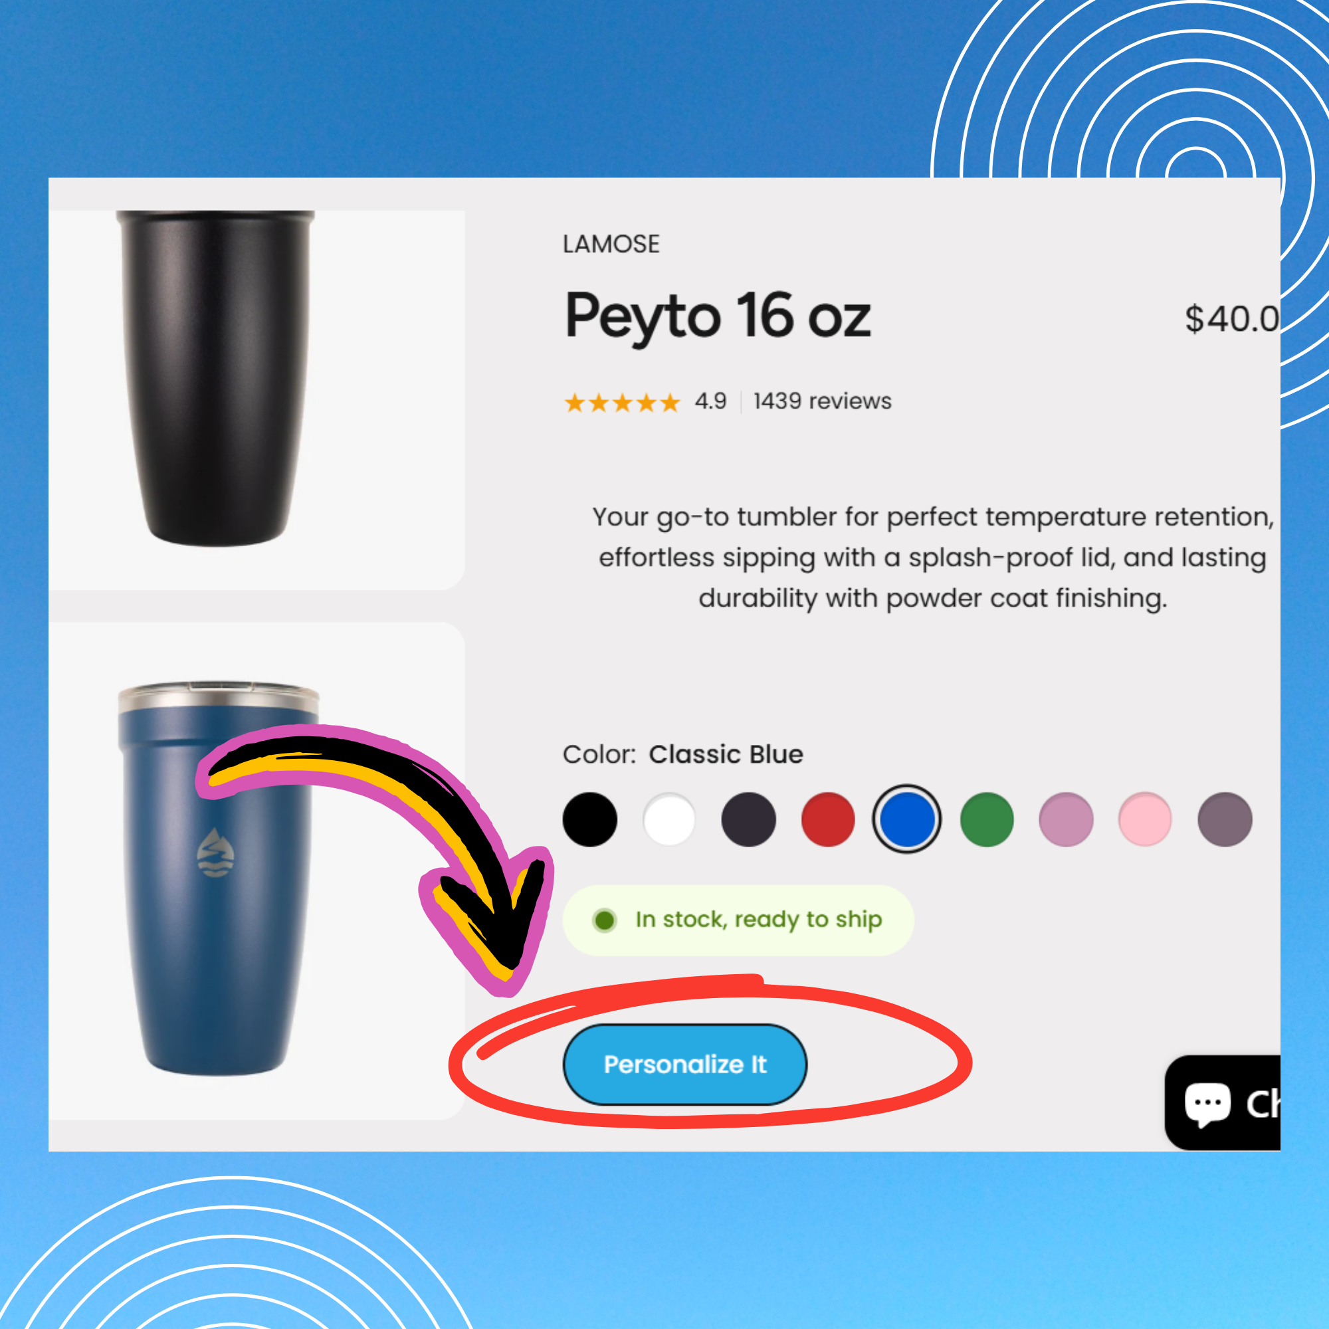Select the mauve purple color swatch
Viewport: 1329px width, 1329px height.
[1066, 819]
